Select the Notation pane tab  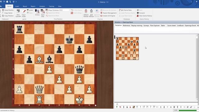tap(118, 26)
